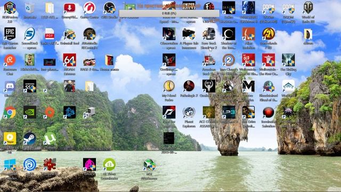The image size is (341, 192).
Task: Open the Epic Games Launcher
Action: [10, 34]
